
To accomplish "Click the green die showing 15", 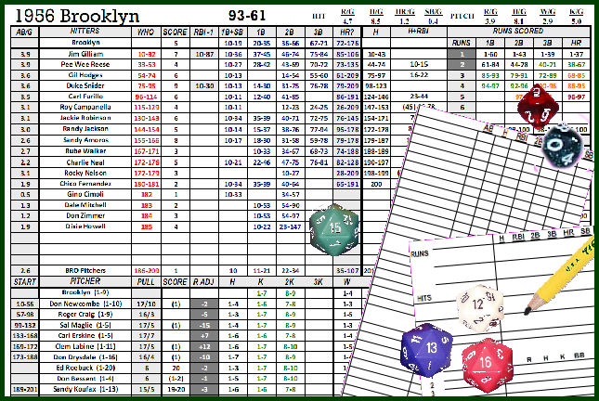I will (334, 228).
